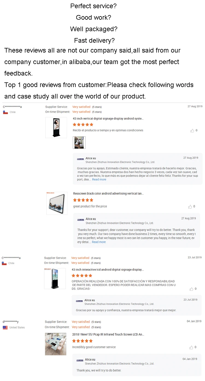Viewport: 205px width, 381px height.
Task: Click the United States flag icon
Action: (x=5, y=328)
